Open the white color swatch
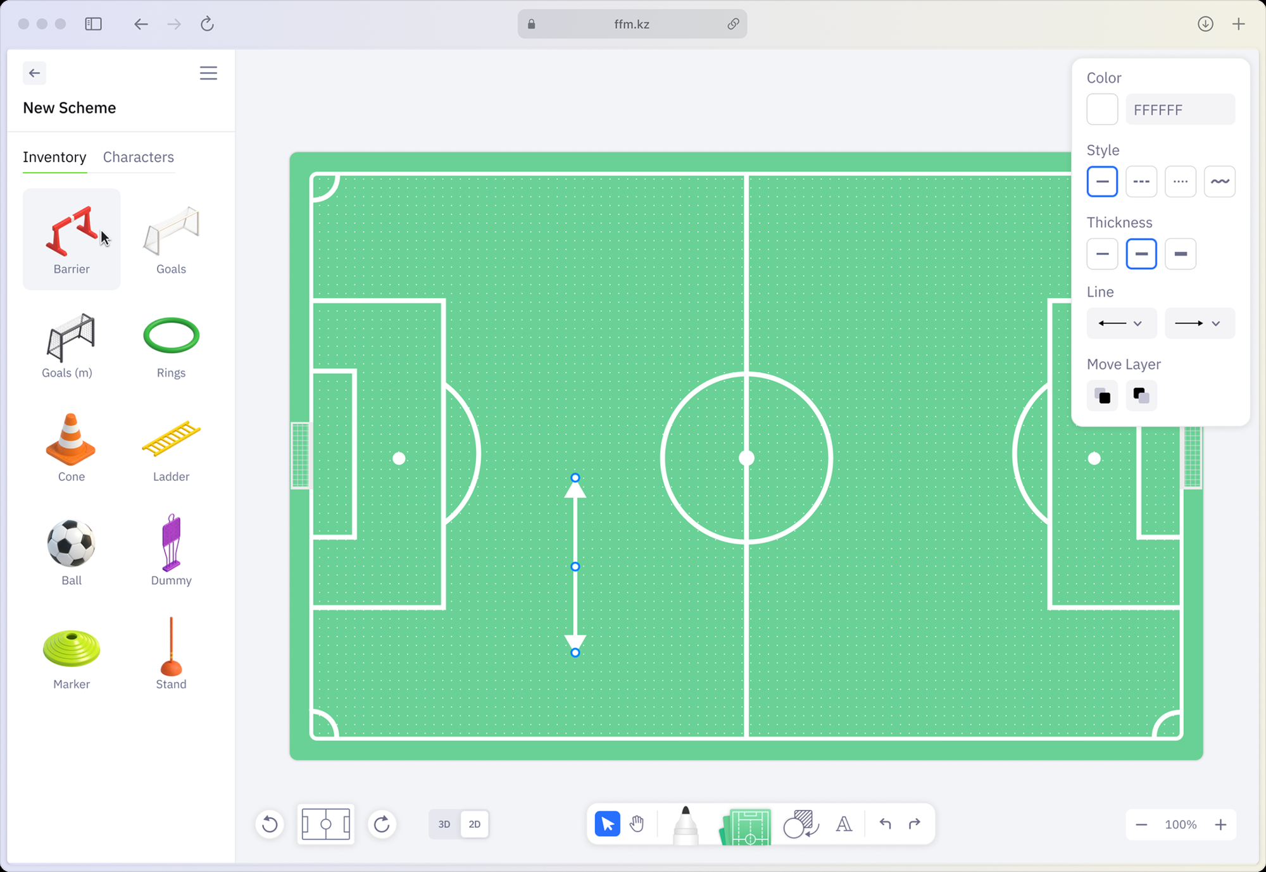Image resolution: width=1266 pixels, height=872 pixels. click(x=1102, y=109)
